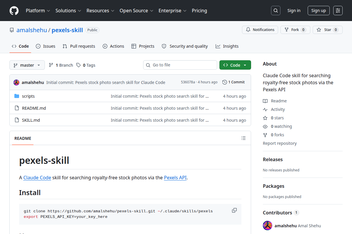Open the Packages heading link
Screen dimensions: 352x234
273,186
